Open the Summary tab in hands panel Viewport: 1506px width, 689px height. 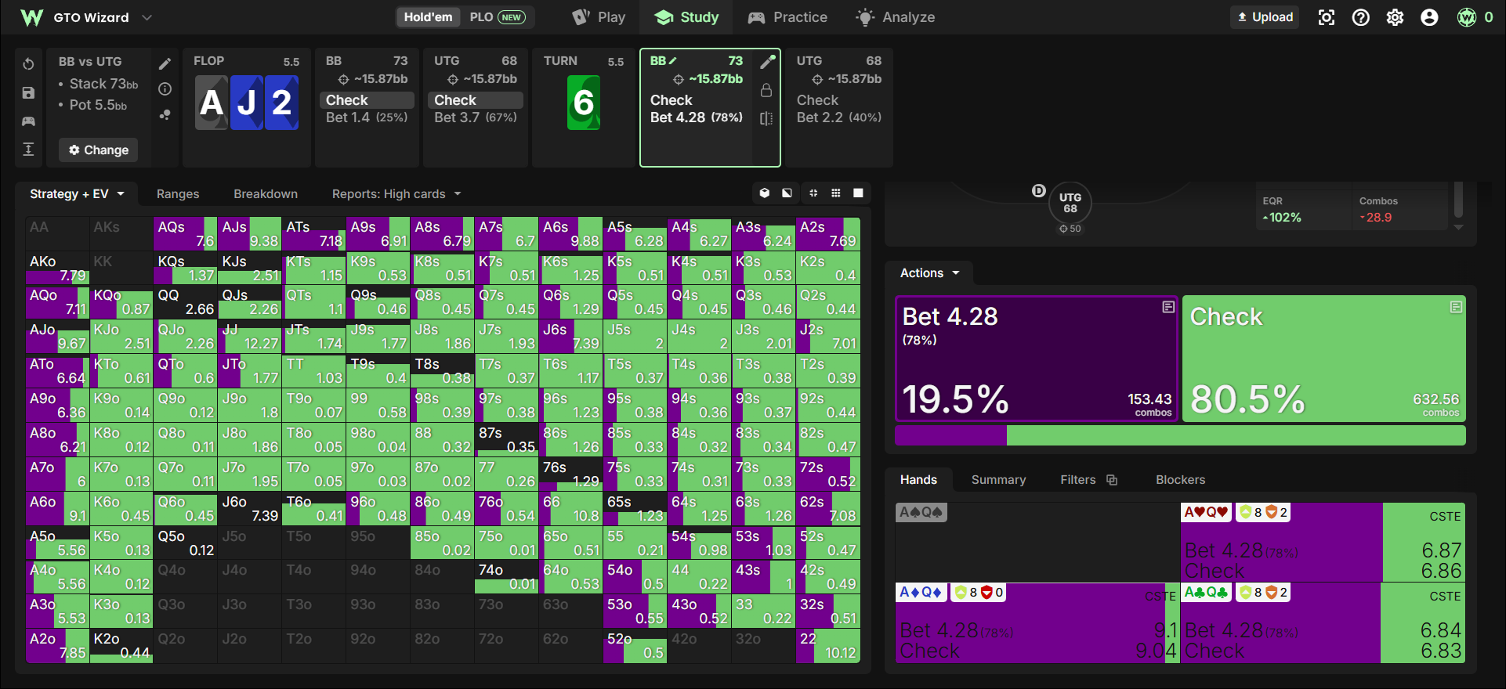(x=998, y=480)
